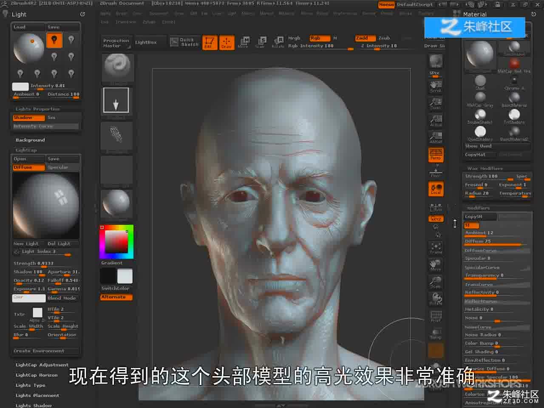The height and width of the screenshot is (408, 544).
Task: Enable the Sss light property
Action: click(x=62, y=118)
